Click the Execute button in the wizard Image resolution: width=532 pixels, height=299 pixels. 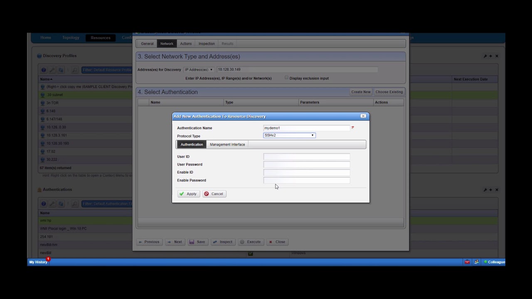pyautogui.click(x=251, y=242)
